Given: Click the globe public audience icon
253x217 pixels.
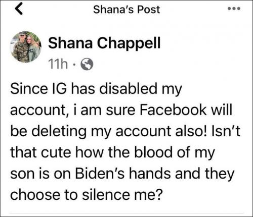Looking at the screenshot, I should click(x=87, y=64).
